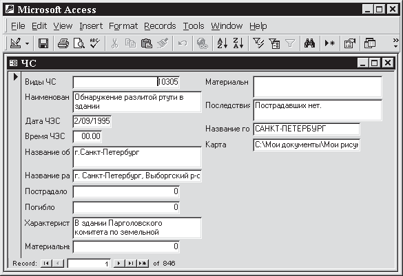The width and height of the screenshot is (403, 276).
Task: Expand more toolbar buttons chevron
Action: coord(396,43)
